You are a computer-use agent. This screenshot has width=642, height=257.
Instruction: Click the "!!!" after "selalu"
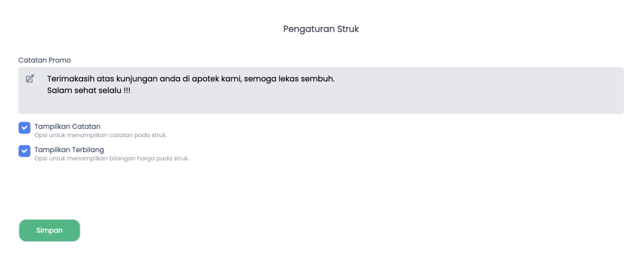(126, 92)
